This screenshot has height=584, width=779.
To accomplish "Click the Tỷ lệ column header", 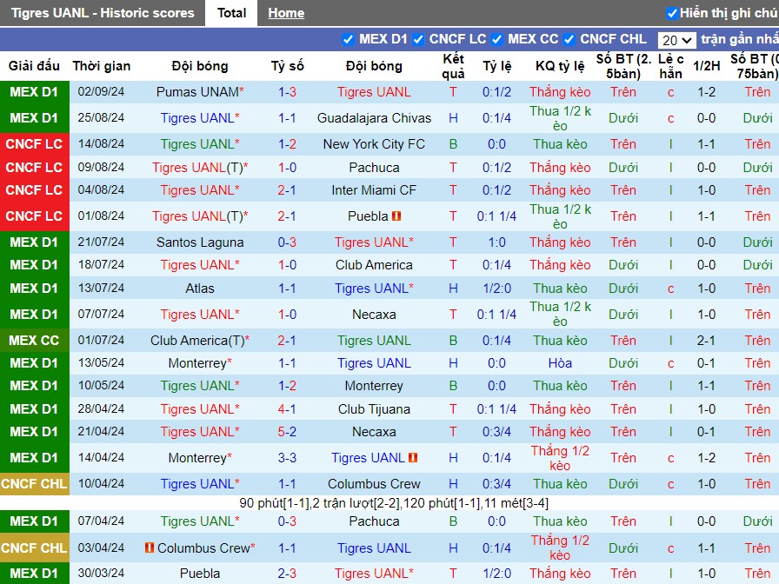I will [x=496, y=66].
